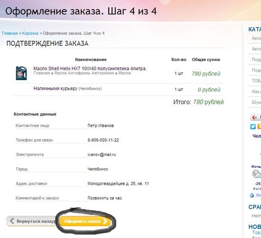Click the Город field label
This screenshot has width=261, height=238.
coord(21,169)
